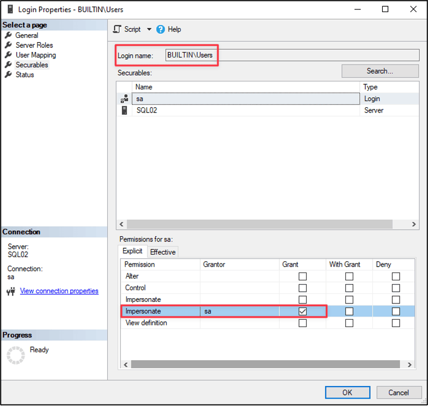Viewport: 428px width, 406px height.
Task: Click securables list scroll right arrow
Action: coord(414,224)
